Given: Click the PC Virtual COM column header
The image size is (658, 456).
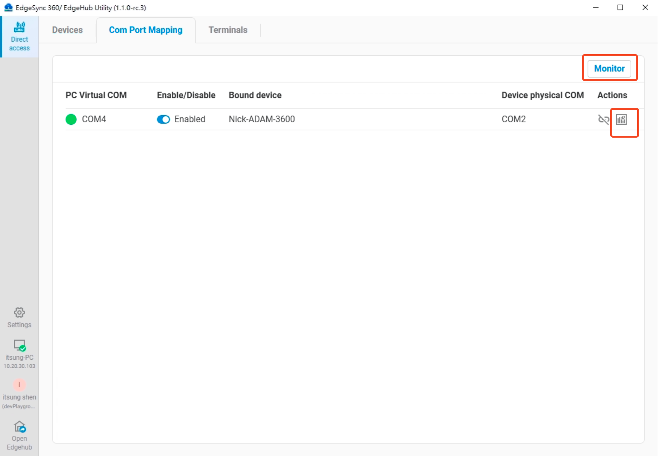Looking at the screenshot, I should [x=96, y=95].
